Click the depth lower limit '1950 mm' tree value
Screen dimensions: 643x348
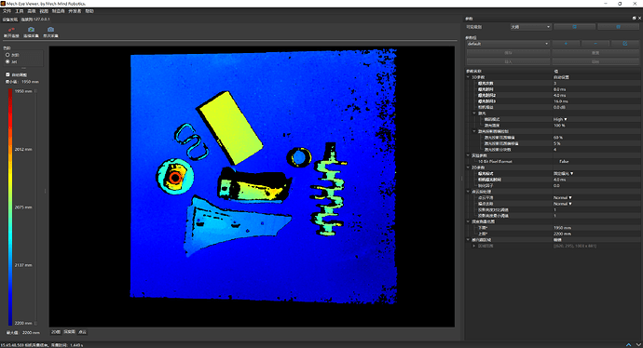pyautogui.click(x=562, y=228)
